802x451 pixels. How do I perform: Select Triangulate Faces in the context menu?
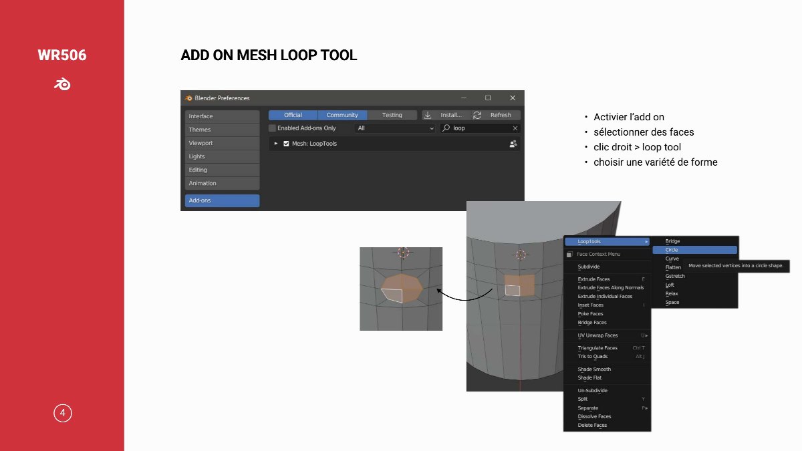click(608, 348)
